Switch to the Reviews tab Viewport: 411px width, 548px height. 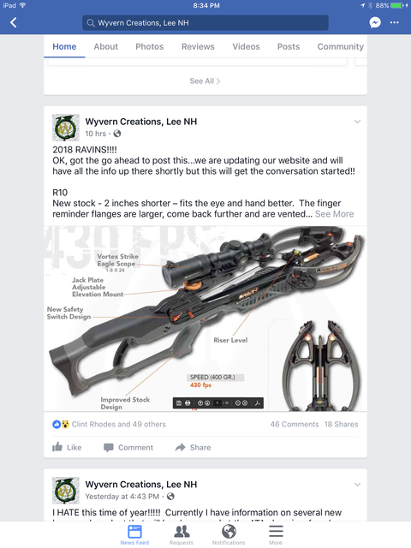point(198,46)
